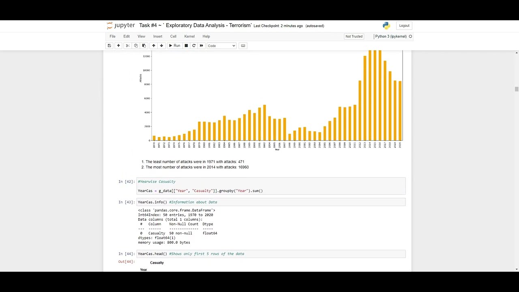Restart kernel and run all cells icon
Image resolution: width=519 pixels, height=292 pixels.
(x=202, y=46)
